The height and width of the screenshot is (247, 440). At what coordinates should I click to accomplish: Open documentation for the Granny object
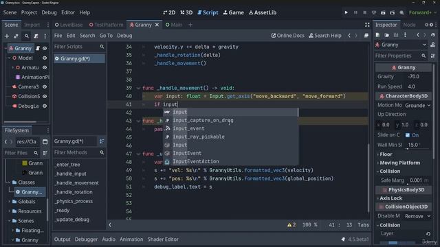pos(432,45)
